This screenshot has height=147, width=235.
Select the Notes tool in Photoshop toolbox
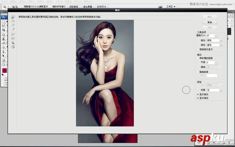pyautogui.click(x=3, y=60)
